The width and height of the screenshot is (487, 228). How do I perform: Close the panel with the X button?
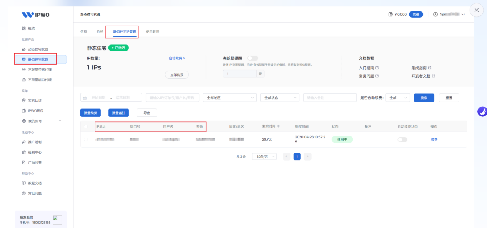pyautogui.click(x=477, y=10)
